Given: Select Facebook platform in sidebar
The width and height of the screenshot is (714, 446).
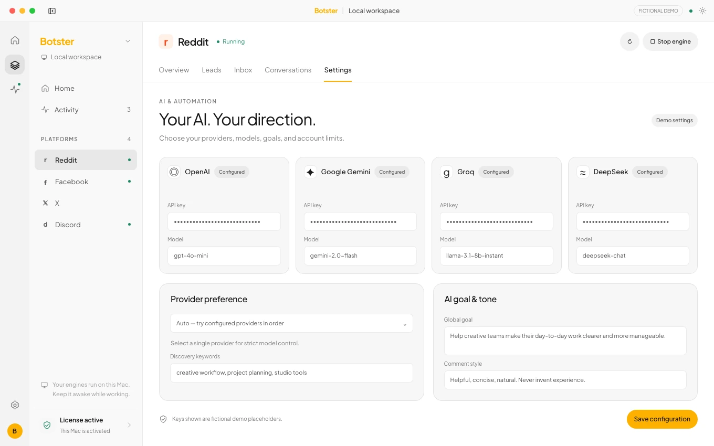Looking at the screenshot, I should coord(86,182).
